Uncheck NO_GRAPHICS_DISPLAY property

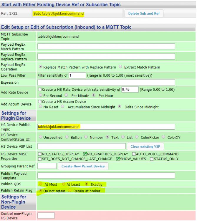coord(85,154)
